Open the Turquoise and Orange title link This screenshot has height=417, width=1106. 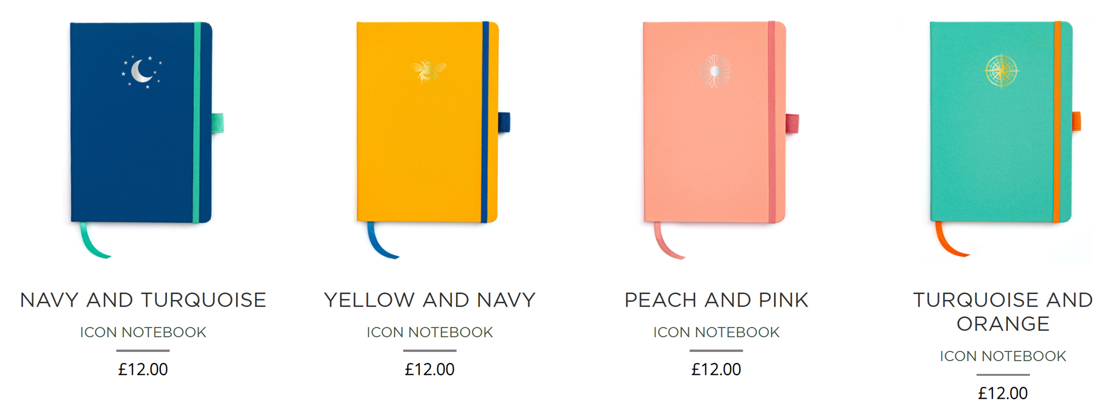coord(1003,312)
